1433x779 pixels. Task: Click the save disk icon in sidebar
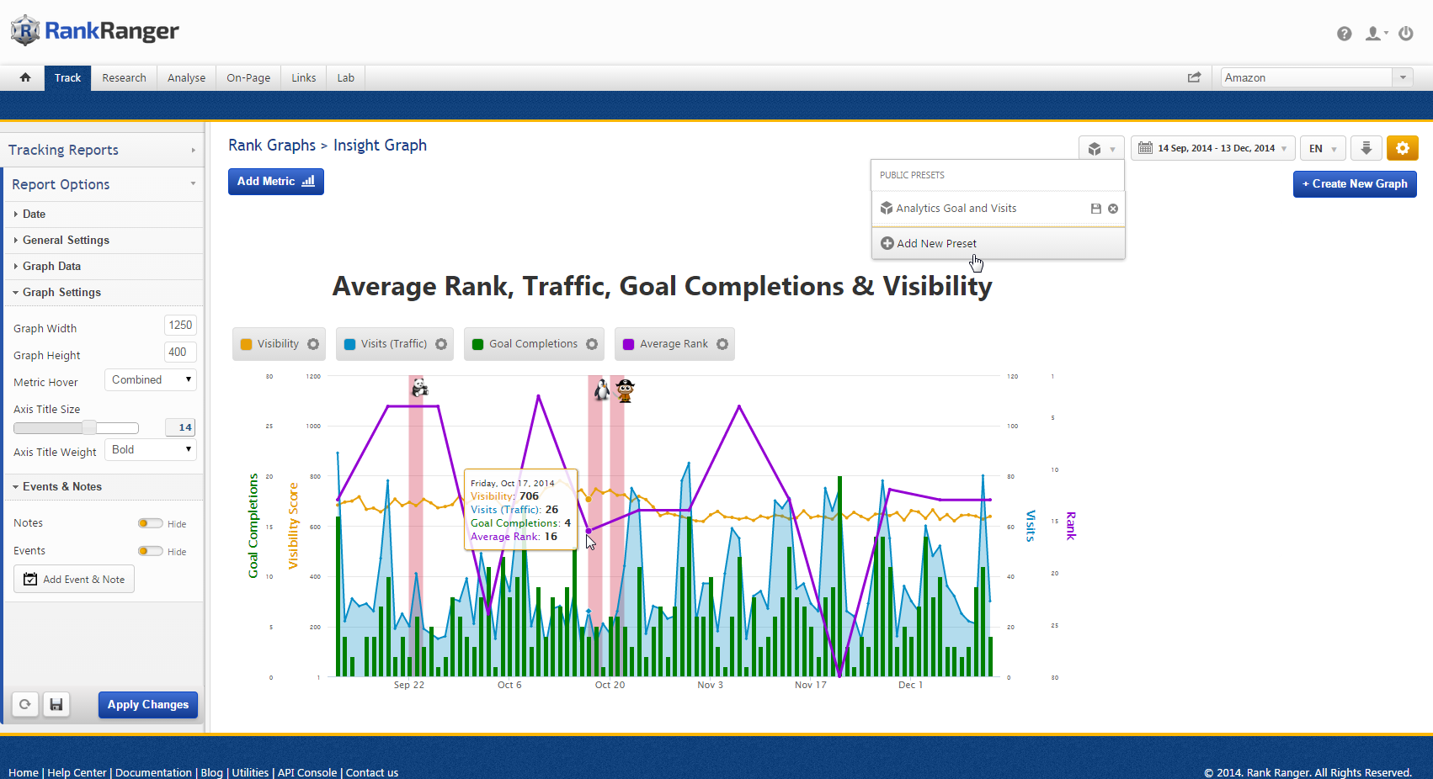tap(56, 704)
